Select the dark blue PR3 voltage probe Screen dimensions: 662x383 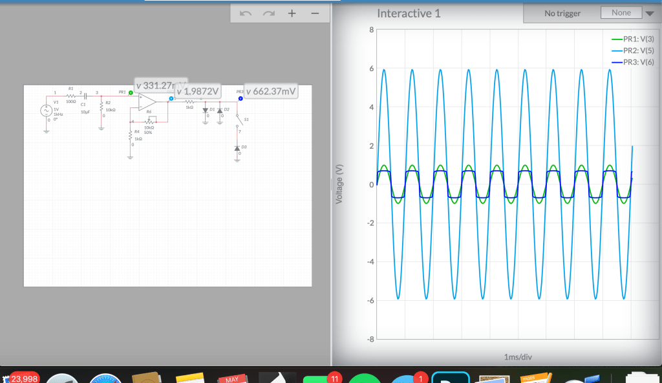240,98
